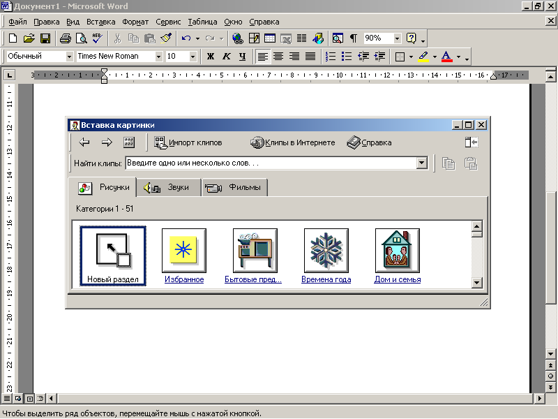This screenshot has height=419, width=558.
Task: Create a bulleted list
Action: [347, 57]
